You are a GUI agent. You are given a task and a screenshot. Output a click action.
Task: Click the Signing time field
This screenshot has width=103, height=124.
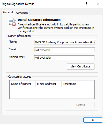coord(64,58)
